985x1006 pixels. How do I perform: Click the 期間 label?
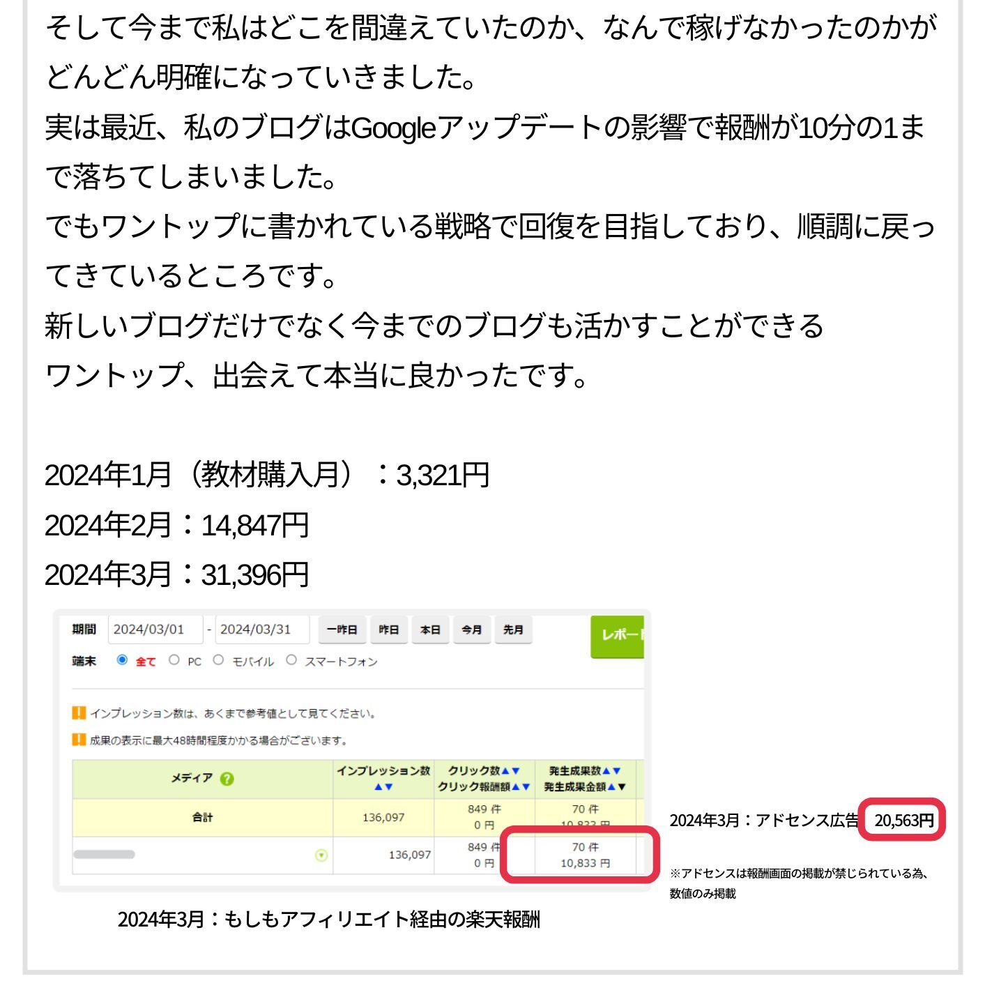pos(84,630)
